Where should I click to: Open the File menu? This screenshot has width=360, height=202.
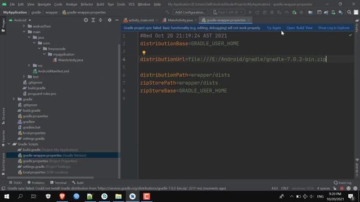(x=12, y=4)
